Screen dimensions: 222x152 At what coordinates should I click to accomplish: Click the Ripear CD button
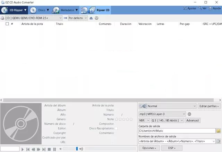pos(95,10)
